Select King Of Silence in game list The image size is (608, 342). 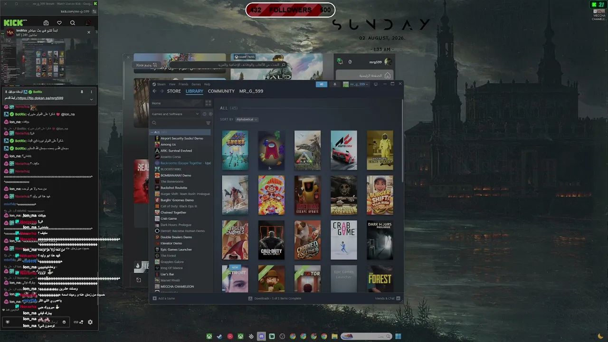point(171,268)
